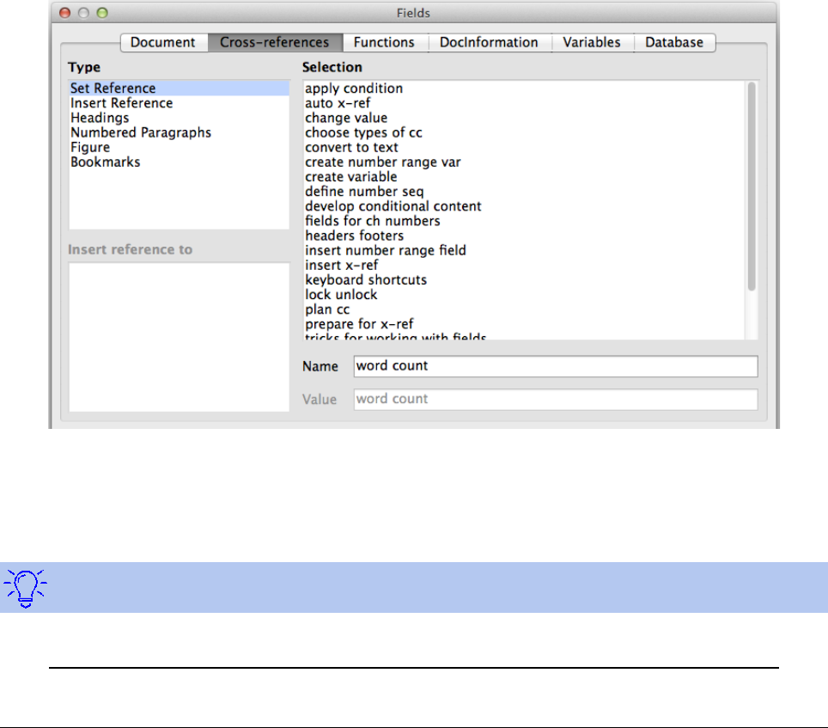Viewport: 828px width, 728px height.
Task: Select 'choose types of cc' entry
Action: pyautogui.click(x=523, y=132)
